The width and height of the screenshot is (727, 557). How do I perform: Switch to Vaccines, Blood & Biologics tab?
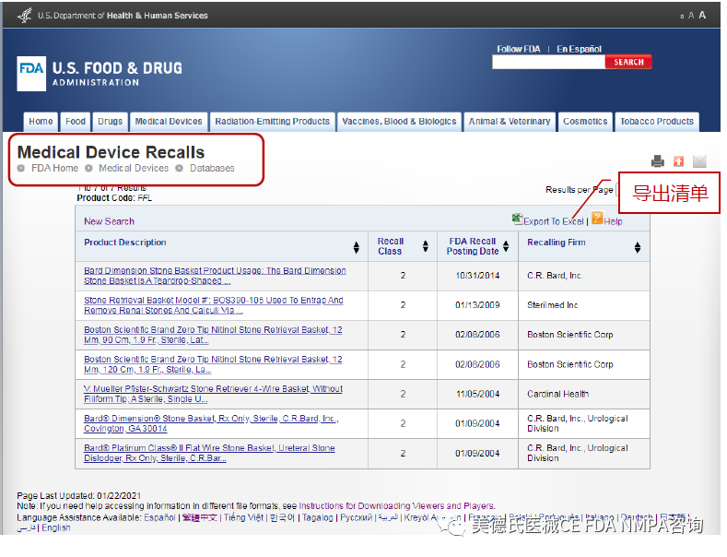399,122
